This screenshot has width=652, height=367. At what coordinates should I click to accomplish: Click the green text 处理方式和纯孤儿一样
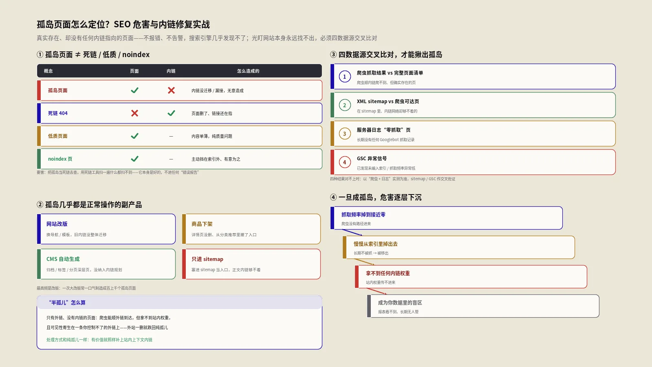(99, 340)
